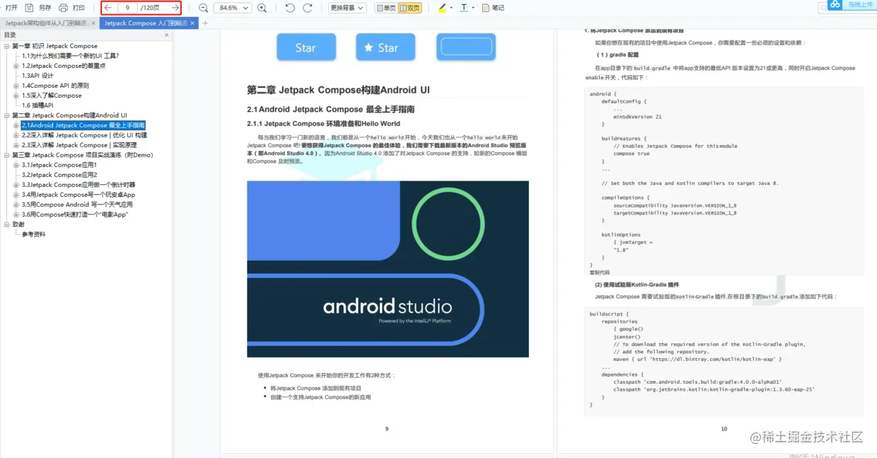Click the zoom out magnifier icon

204,8
